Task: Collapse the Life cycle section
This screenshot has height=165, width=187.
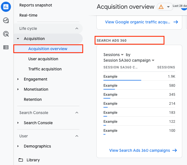Action: [x=77, y=28]
